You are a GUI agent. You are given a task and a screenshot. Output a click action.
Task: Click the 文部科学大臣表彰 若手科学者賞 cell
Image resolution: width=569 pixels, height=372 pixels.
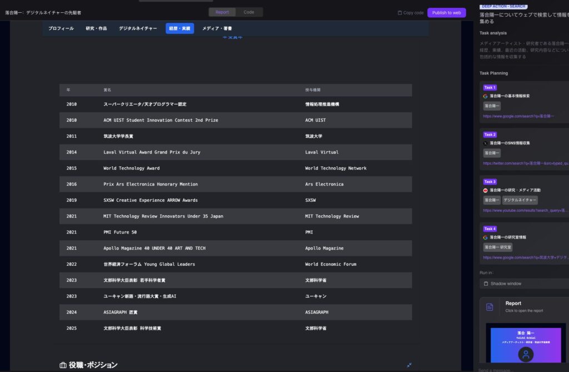(134, 280)
